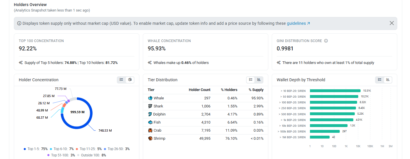Screen dimensions: 410x159
Task: Click the Fish tier icon
Action: click(x=150, y=122)
